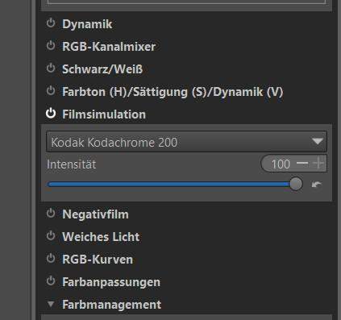Turn on Weiches Licht power icon

pyautogui.click(x=51, y=236)
